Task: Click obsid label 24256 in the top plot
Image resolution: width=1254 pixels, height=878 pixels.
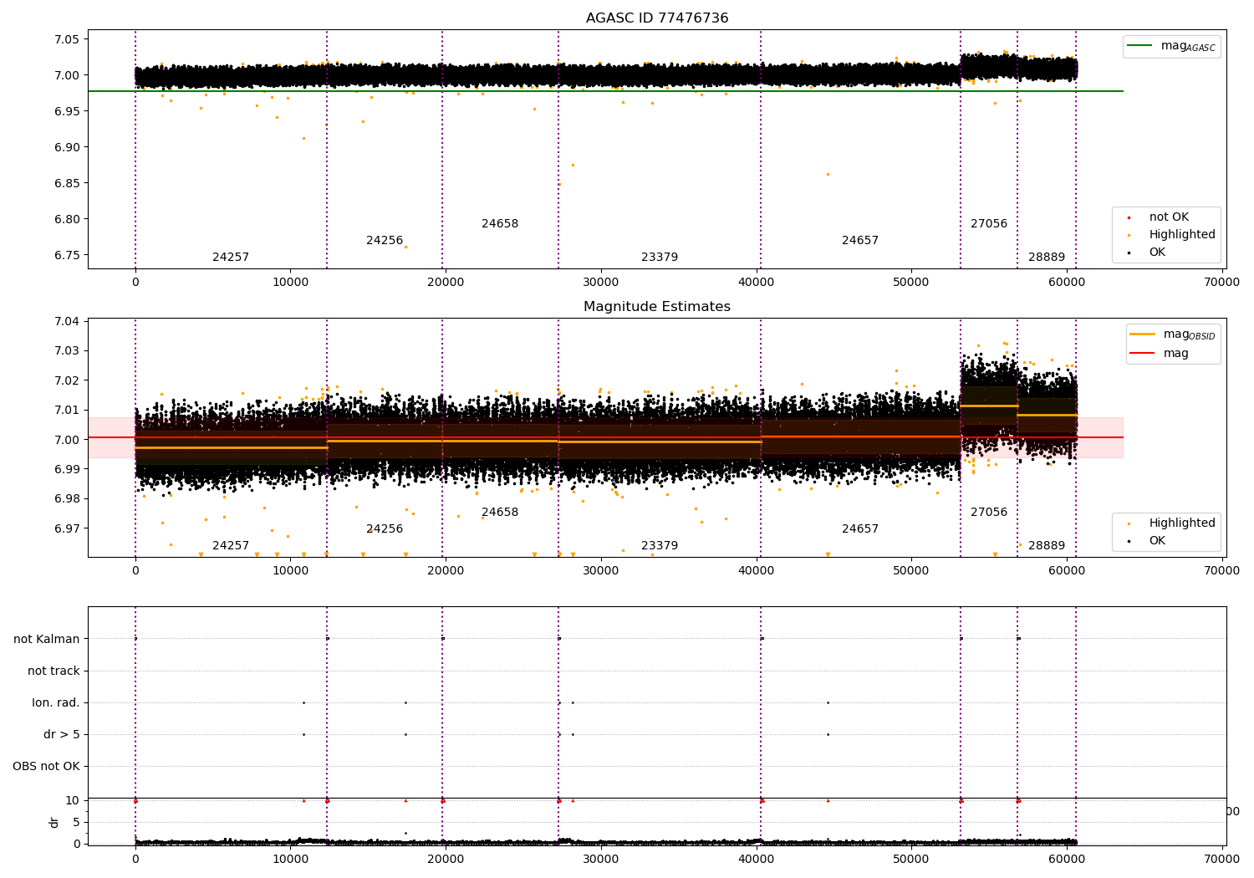Action: click(385, 241)
